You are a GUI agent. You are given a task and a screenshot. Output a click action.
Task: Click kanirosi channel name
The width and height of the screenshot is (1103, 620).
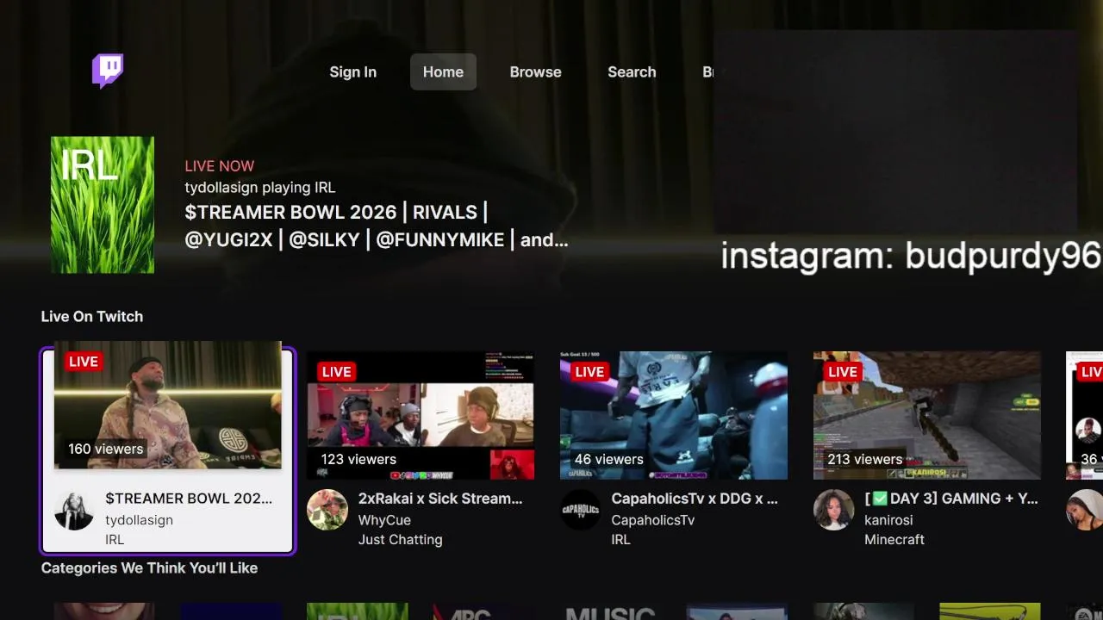point(888,520)
